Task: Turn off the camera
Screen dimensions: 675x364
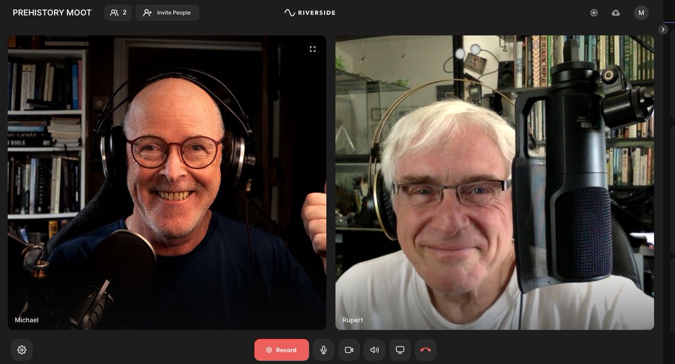Action: (348, 349)
